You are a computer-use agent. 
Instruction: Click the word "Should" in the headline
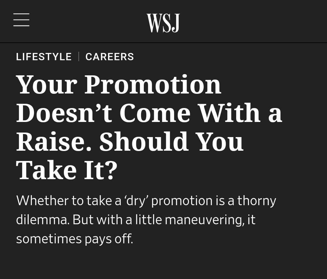tap(144, 142)
